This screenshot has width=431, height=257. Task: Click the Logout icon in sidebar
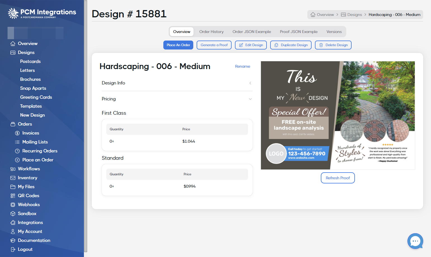tap(13, 249)
